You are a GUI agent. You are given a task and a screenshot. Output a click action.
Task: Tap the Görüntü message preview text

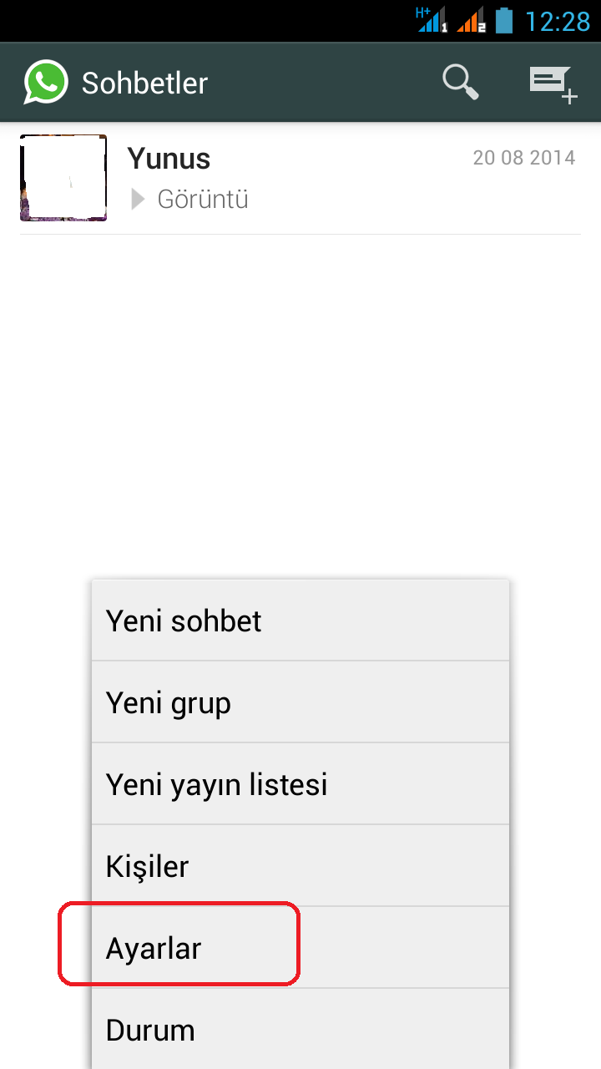tap(203, 200)
